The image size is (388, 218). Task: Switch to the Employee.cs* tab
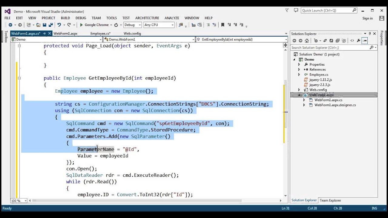pos(100,34)
